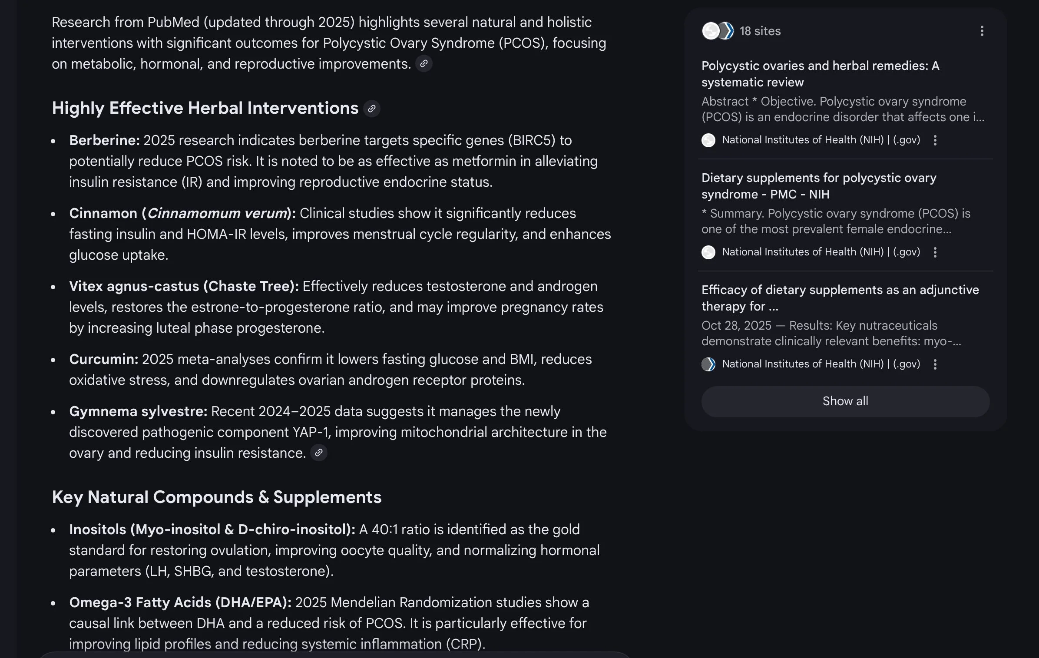Click NIH source name under herbal remedies review
The height and width of the screenshot is (658, 1039).
pos(821,140)
